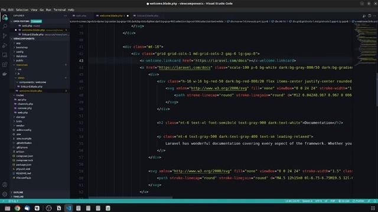Viewport: 378px width, 212px height.
Task: Open the Explorer view in activity bar
Action: (x=5, y=17)
